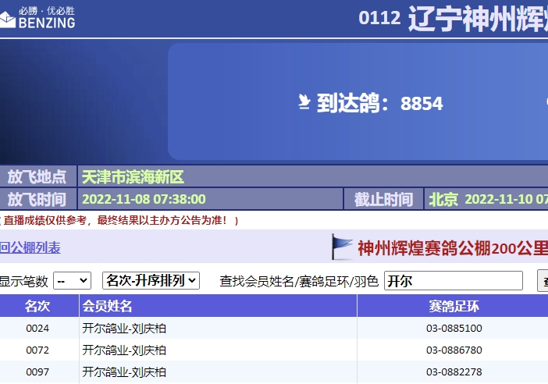The width and height of the screenshot is (548, 384).
Task: Click member name in rank 0097 row
Action: [x=124, y=372]
